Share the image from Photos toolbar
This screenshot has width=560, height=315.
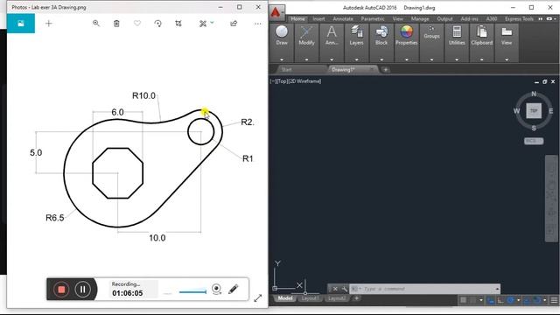pyautogui.click(x=234, y=24)
